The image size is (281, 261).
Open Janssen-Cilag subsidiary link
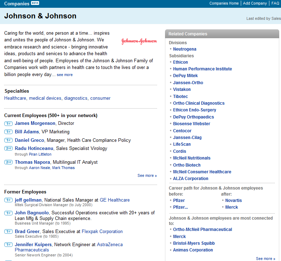point(187,138)
